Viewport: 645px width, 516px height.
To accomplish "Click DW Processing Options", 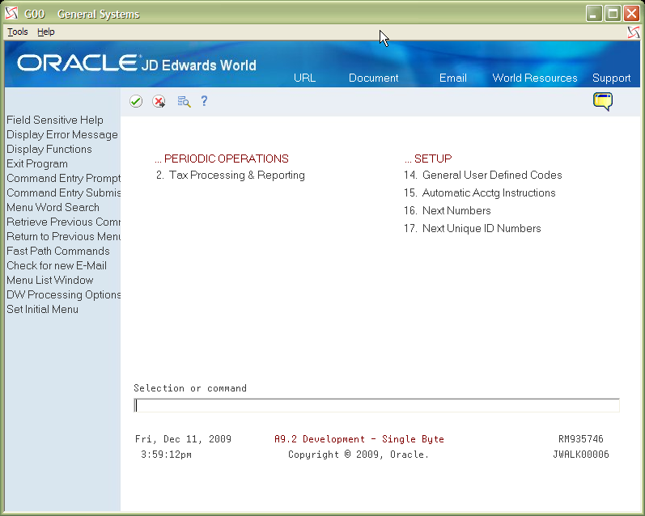I will (63, 294).
